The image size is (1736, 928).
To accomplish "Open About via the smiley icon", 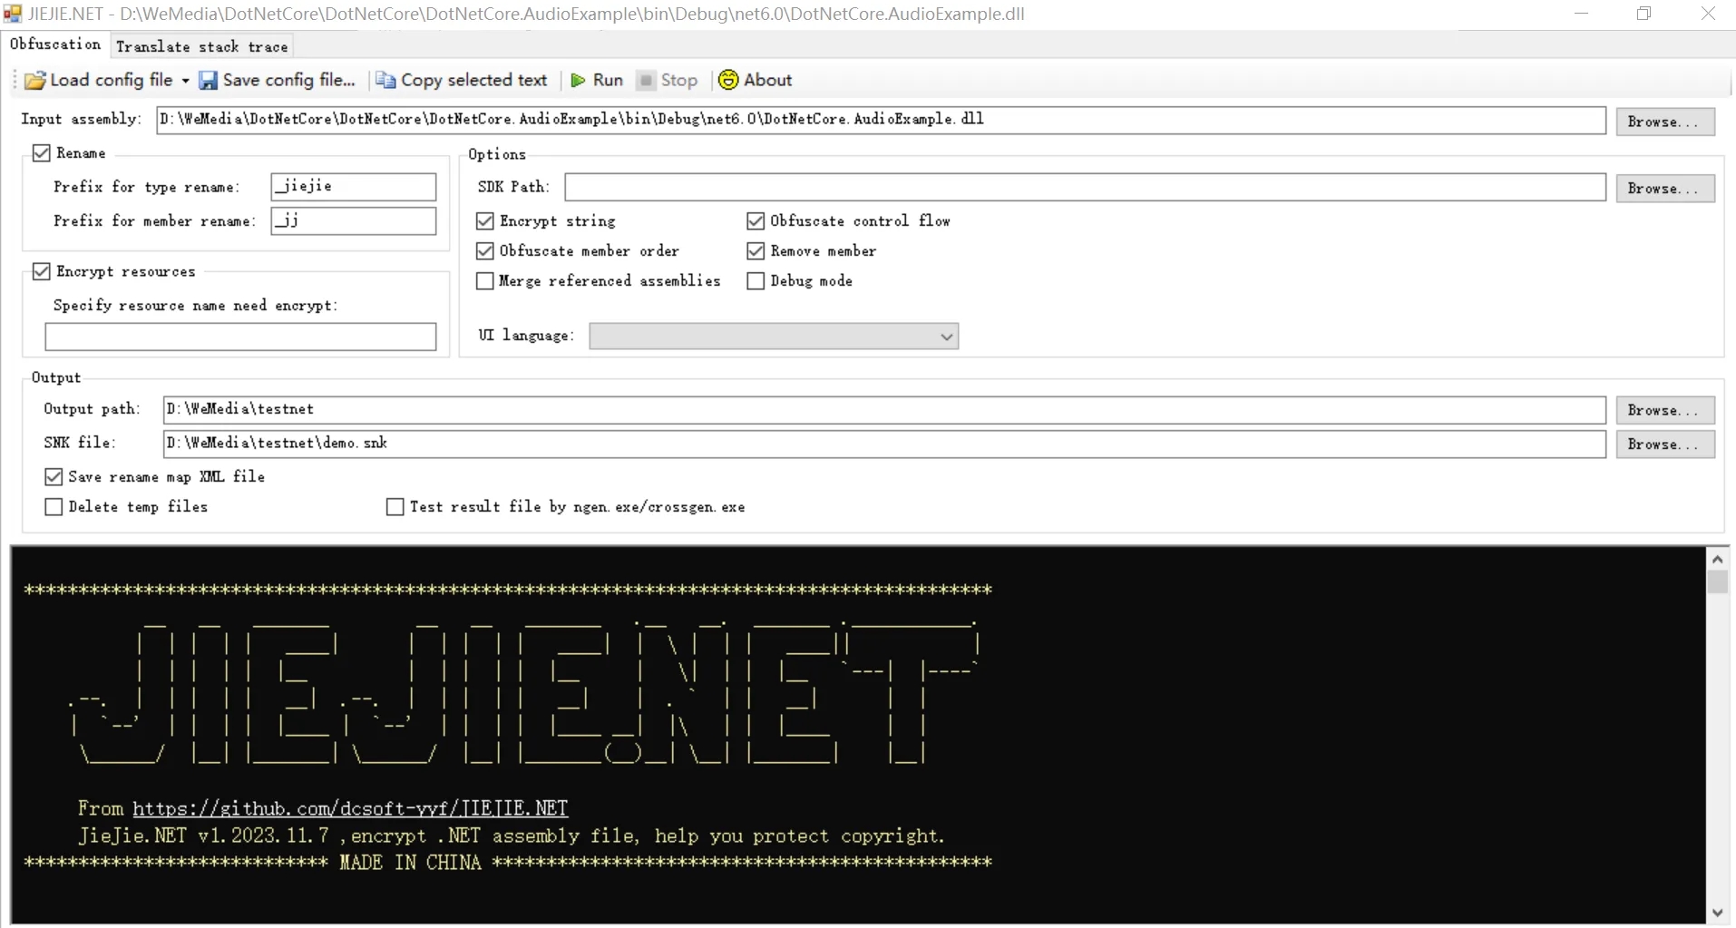I will coord(728,80).
